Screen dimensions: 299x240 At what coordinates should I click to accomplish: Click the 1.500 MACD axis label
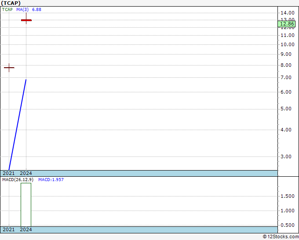click(288, 196)
